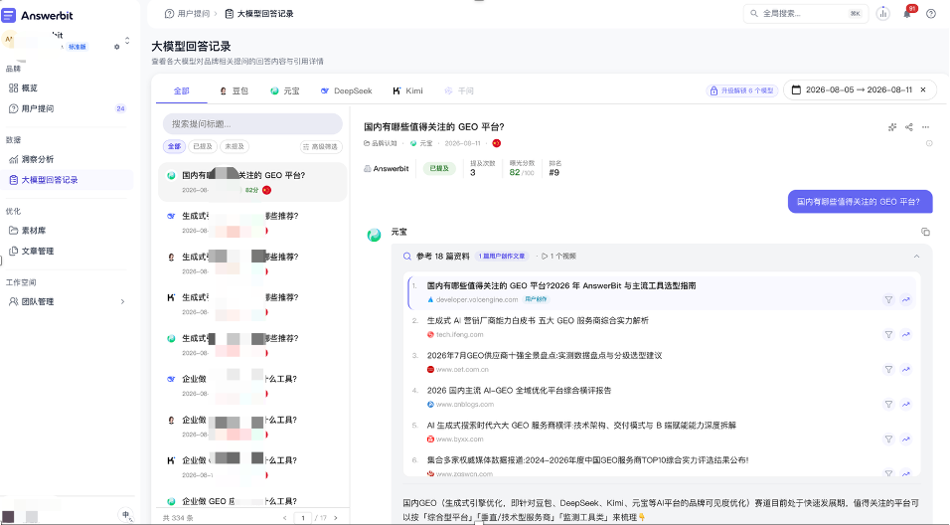Click the purple question bubble 国内有哪些值得关注的 GEO 平台?

point(860,202)
